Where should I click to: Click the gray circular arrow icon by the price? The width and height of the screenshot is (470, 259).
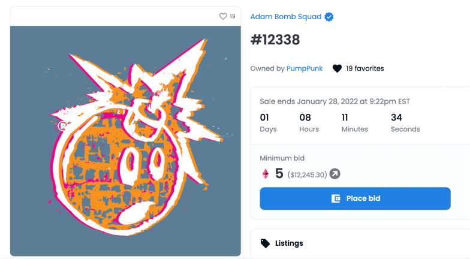(x=335, y=174)
